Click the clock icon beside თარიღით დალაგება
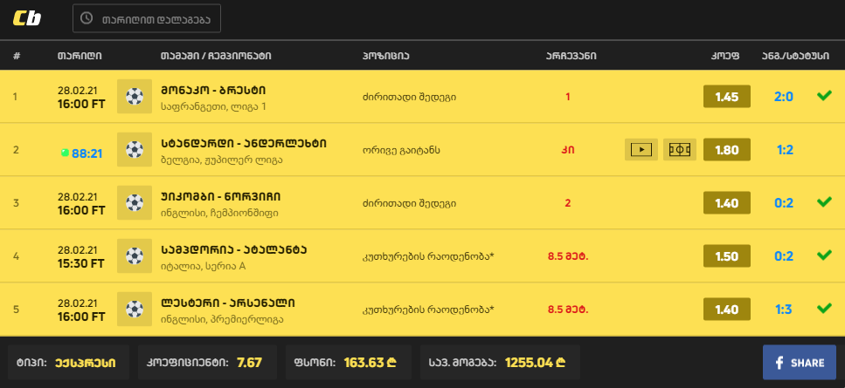The height and width of the screenshot is (388, 845). click(x=87, y=18)
